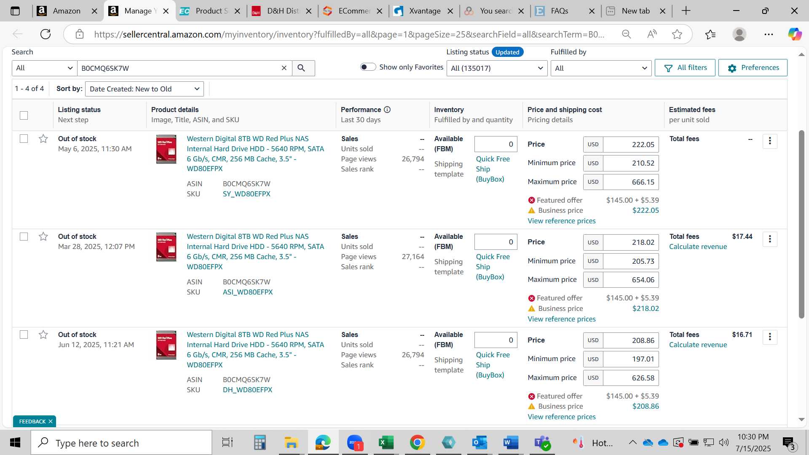Open Outlook from the taskbar
Screen dimensions: 809x455
[480, 443]
